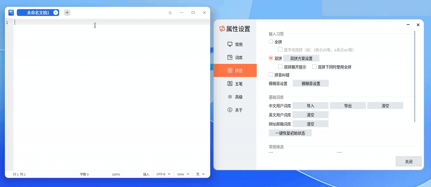Click the Sogou logo in 属性设置
This screenshot has height=187, width=431.
[222, 29]
